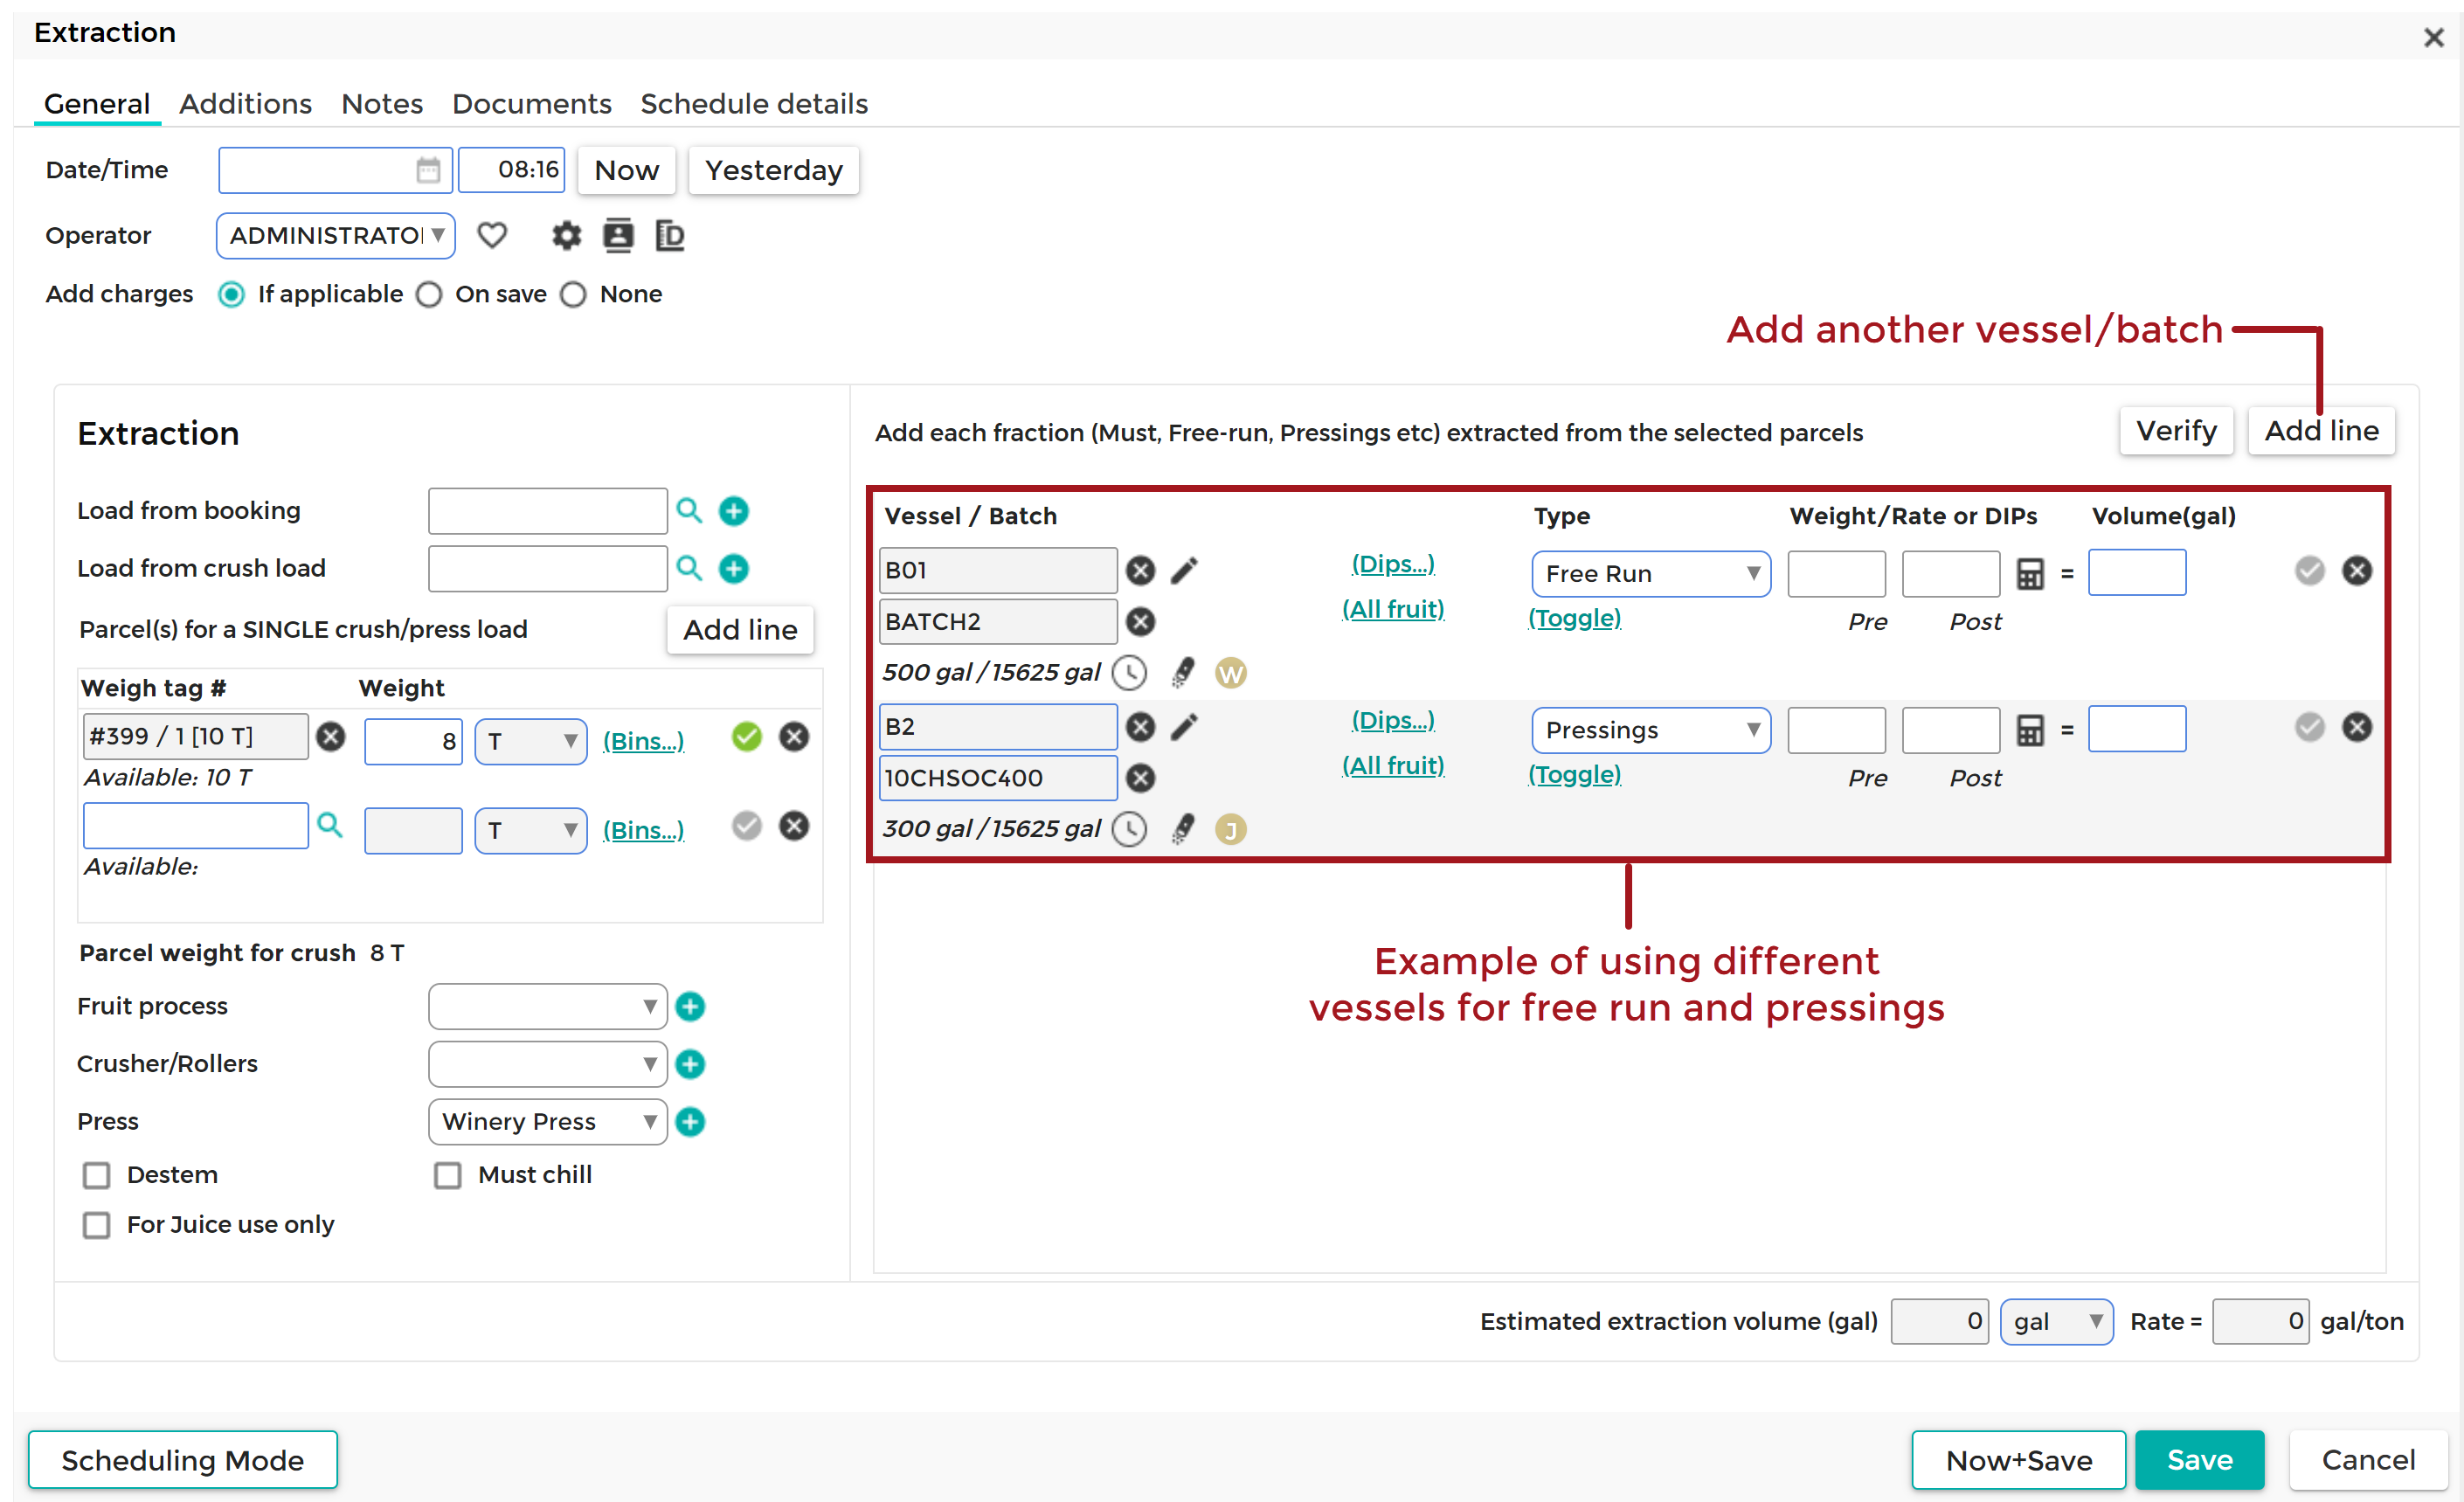
Task: Open the calculator for the Free Run line
Action: pos(2030,574)
